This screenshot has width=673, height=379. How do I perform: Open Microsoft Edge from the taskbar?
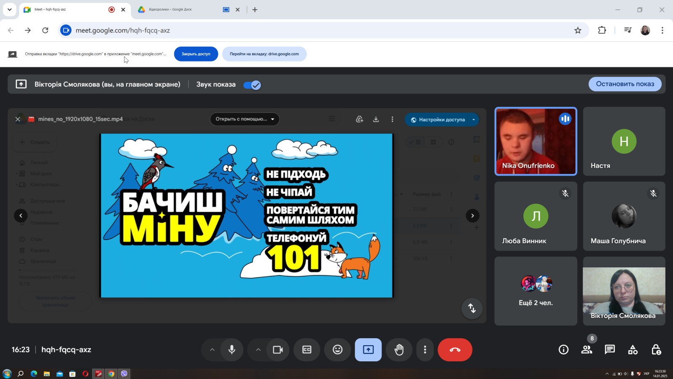(34, 374)
